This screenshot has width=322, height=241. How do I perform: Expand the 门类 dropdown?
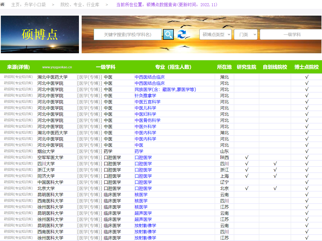pyautogui.click(x=245, y=34)
